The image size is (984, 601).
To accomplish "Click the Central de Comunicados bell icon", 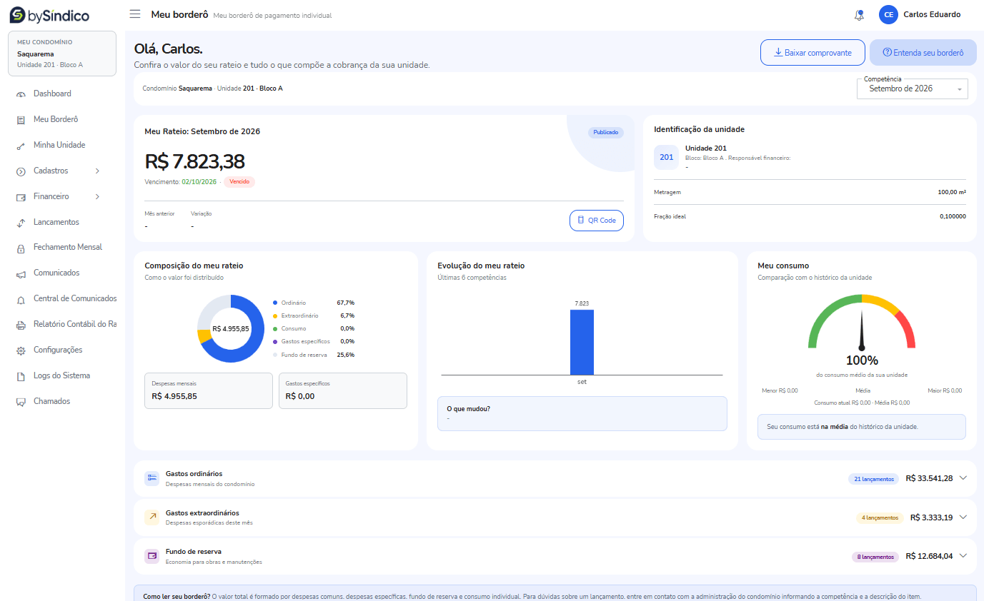I will tap(21, 299).
